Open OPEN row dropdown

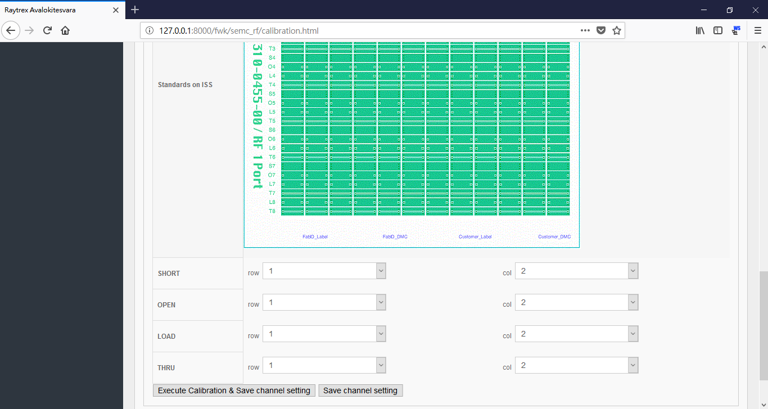tap(324, 302)
